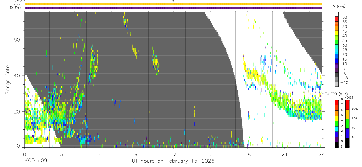Click the TX FRQ legend label "13"
Image resolution: width=362 pixels, height=167 pixels.
click(x=342, y=125)
